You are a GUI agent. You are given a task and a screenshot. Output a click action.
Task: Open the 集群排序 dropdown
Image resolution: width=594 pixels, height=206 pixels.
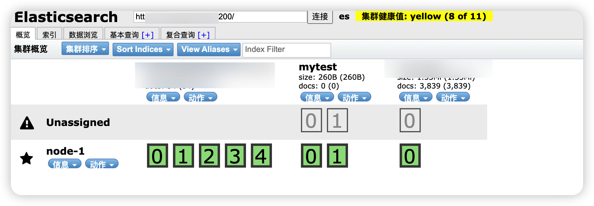pos(85,49)
